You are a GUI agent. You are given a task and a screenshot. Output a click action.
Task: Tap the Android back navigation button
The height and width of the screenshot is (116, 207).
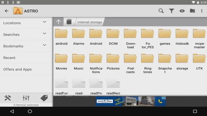(12, 111)
